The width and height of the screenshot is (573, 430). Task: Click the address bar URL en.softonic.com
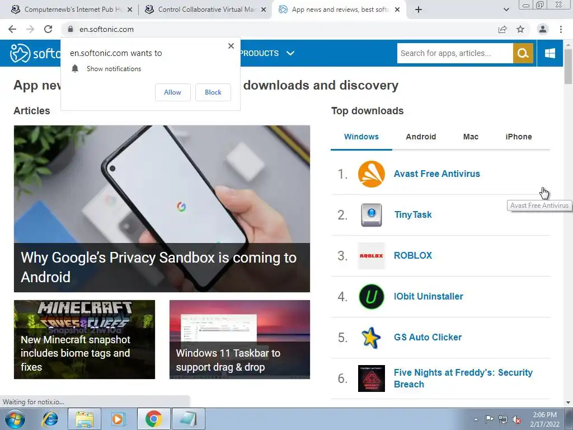tap(107, 29)
